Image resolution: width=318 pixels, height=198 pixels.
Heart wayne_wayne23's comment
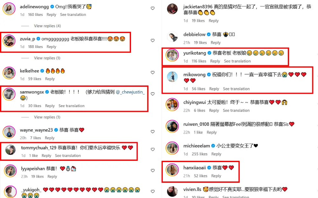(153, 132)
